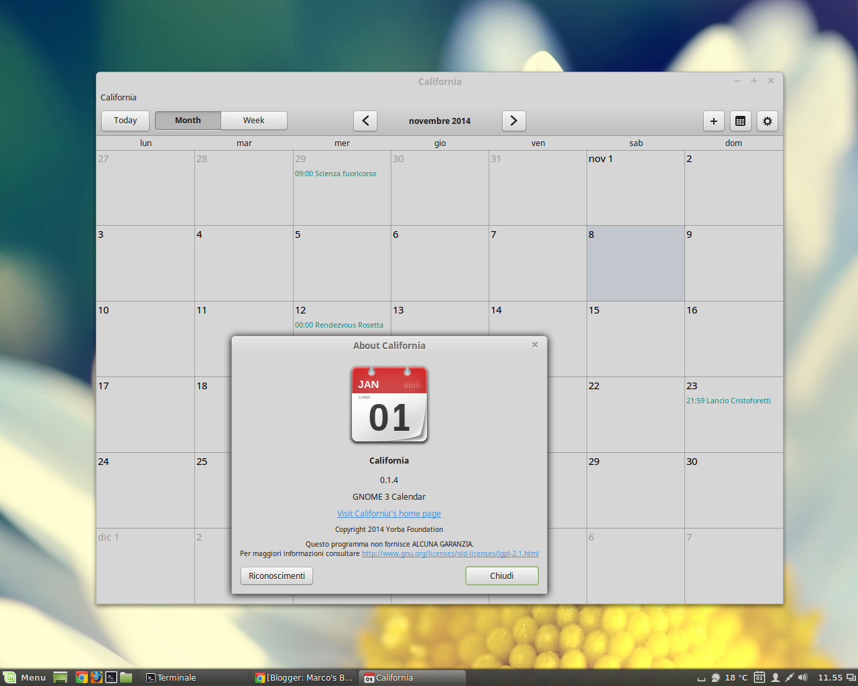Open the Lancio Cristoforetti event
The height and width of the screenshot is (686, 858).
pos(729,401)
